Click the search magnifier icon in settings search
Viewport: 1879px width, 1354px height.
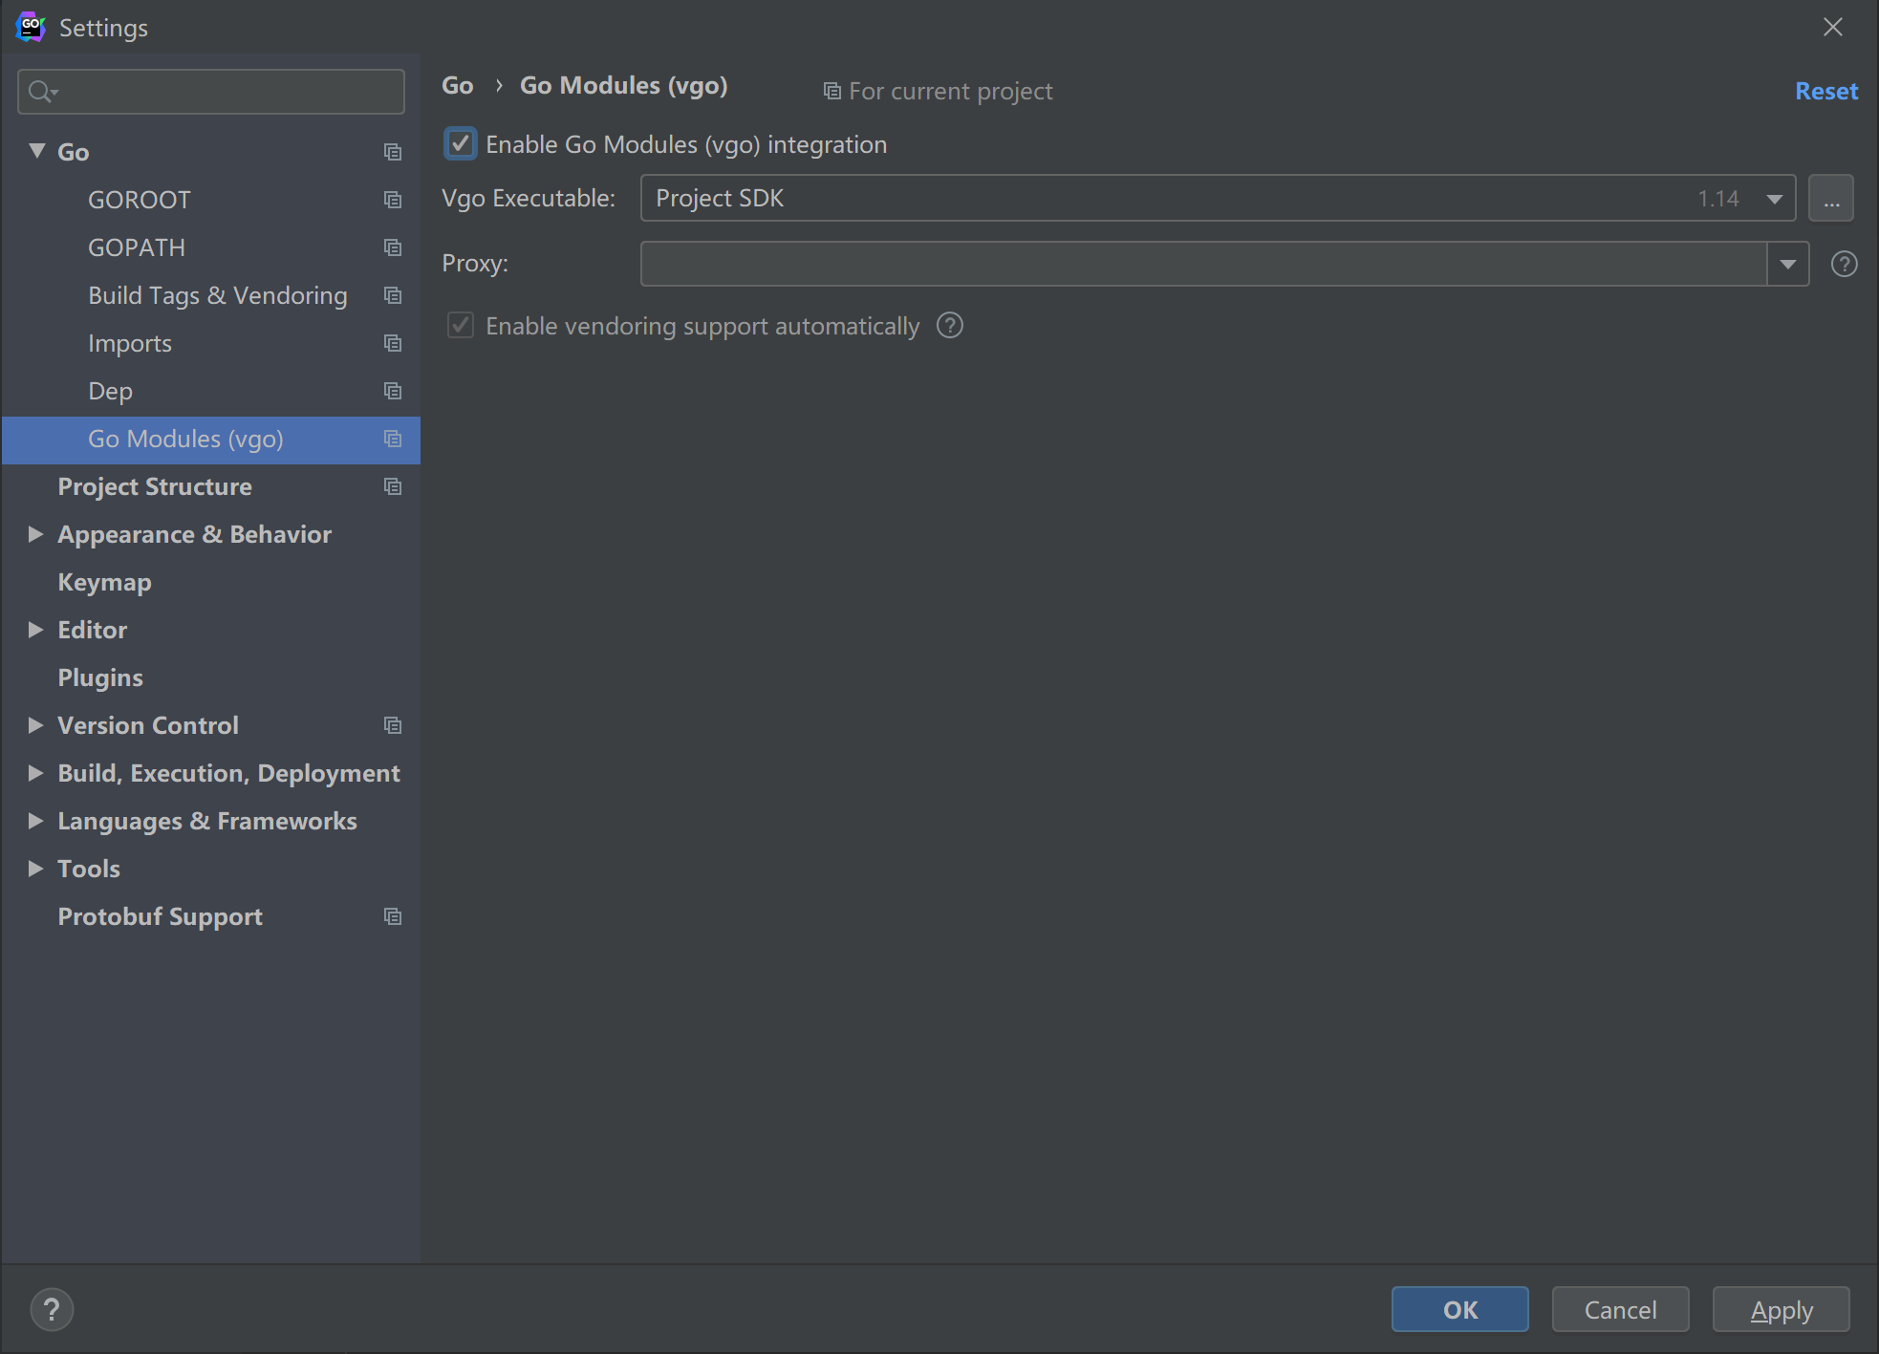click(x=40, y=92)
